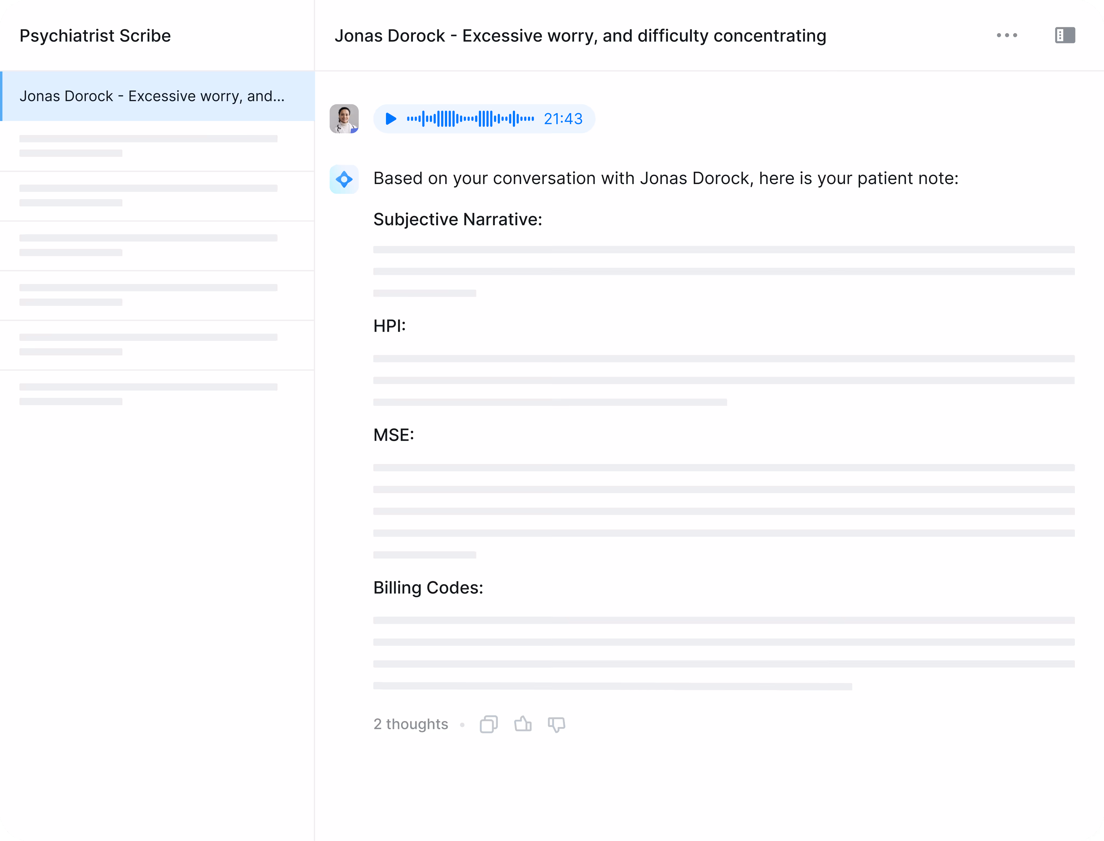Image resolution: width=1104 pixels, height=841 pixels.
Task: Click the Billing Codes heading
Action: [x=428, y=588]
